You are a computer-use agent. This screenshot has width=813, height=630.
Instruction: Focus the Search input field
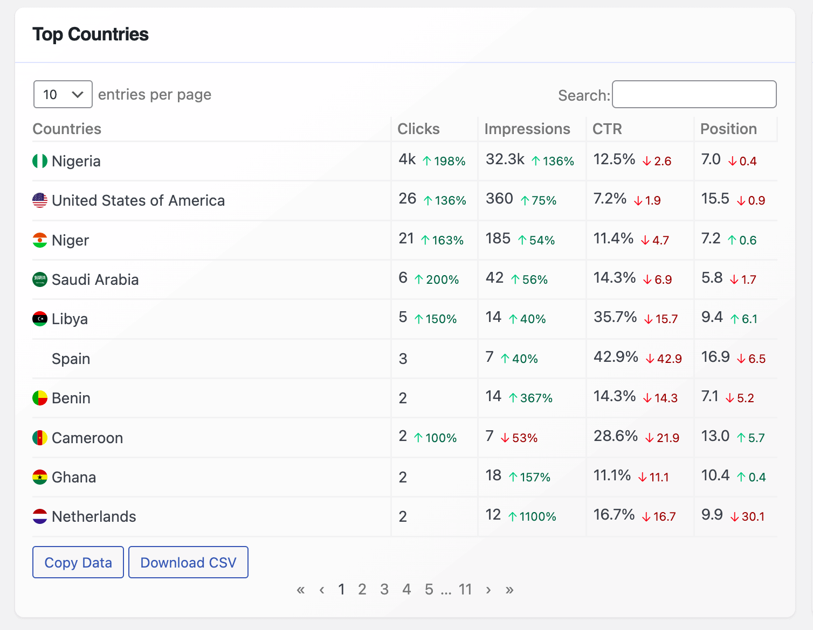click(x=694, y=94)
